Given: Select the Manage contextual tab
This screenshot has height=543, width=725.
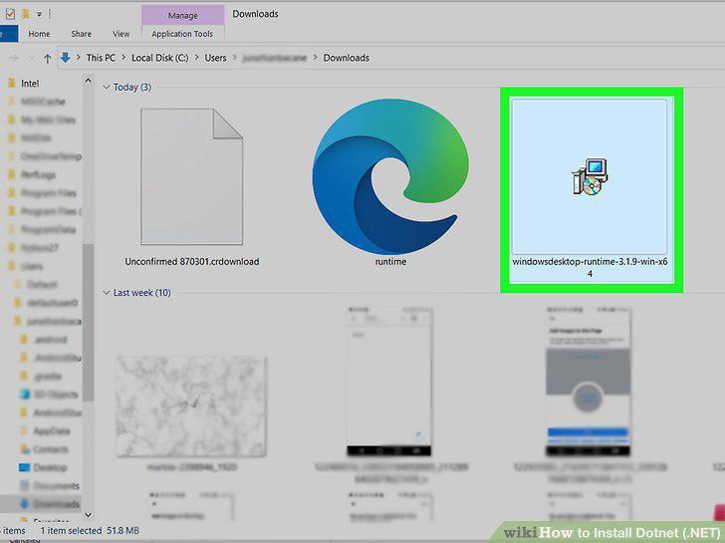Looking at the screenshot, I should (x=182, y=15).
